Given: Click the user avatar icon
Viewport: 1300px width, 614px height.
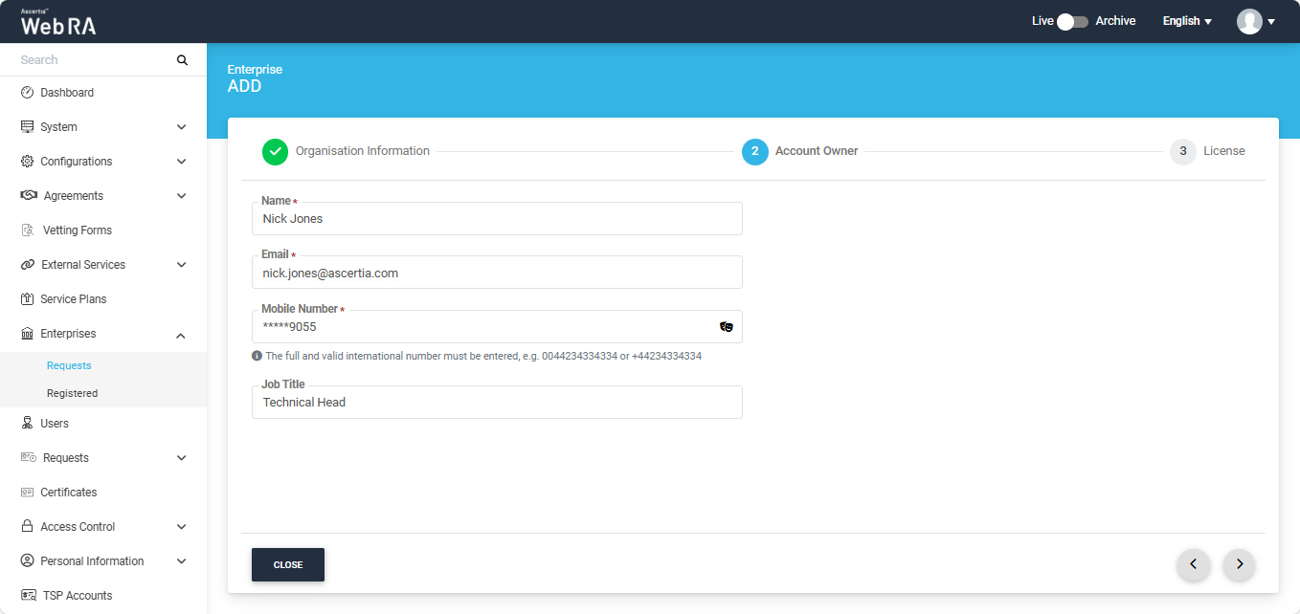Looking at the screenshot, I should tap(1249, 21).
